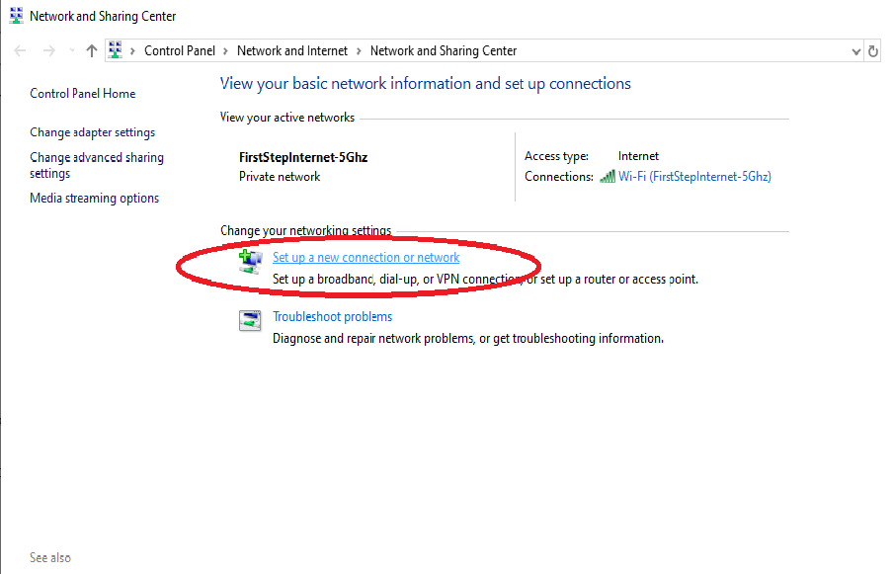Open Wi-Fi (FirstStepInternet-5Ghz) connection status
Screen dimensions: 893x574
click(x=694, y=177)
